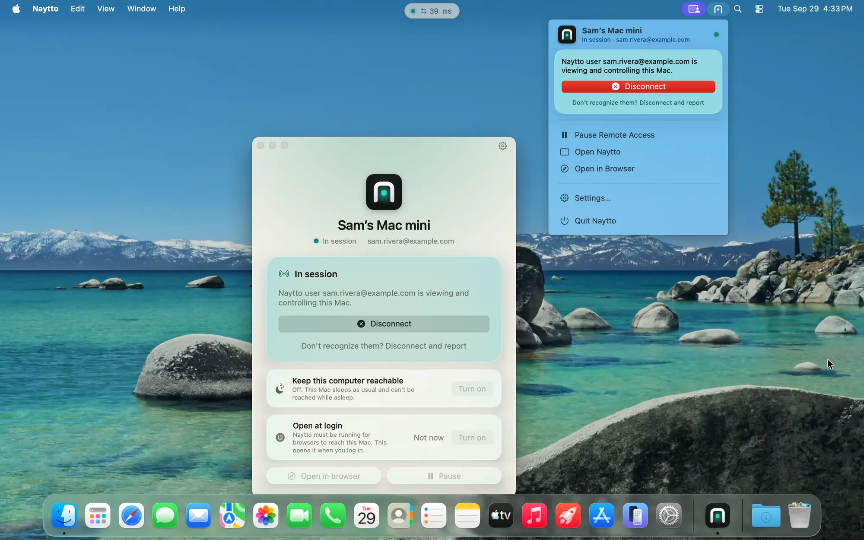This screenshot has height=540, width=864.
Task: Click sam.rivera@example.com under Sam's Mac mini title
Action: [410, 241]
